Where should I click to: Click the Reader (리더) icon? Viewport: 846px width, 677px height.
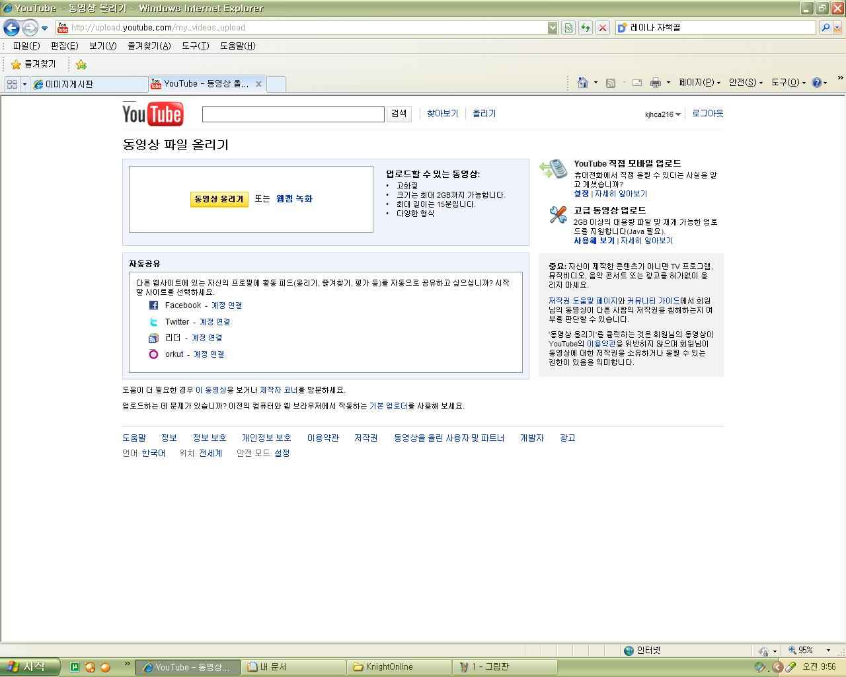[153, 338]
